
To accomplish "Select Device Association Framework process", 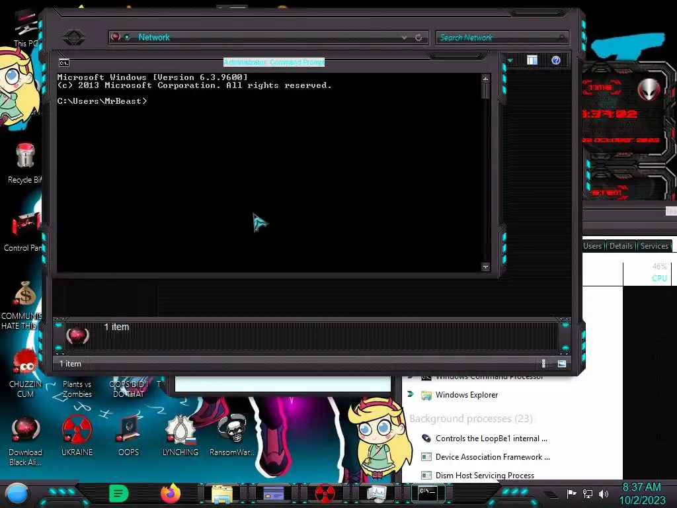I will 493,457.
